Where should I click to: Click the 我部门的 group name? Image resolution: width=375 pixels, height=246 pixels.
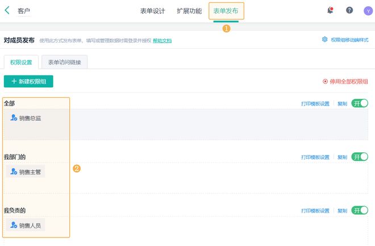(x=15, y=157)
